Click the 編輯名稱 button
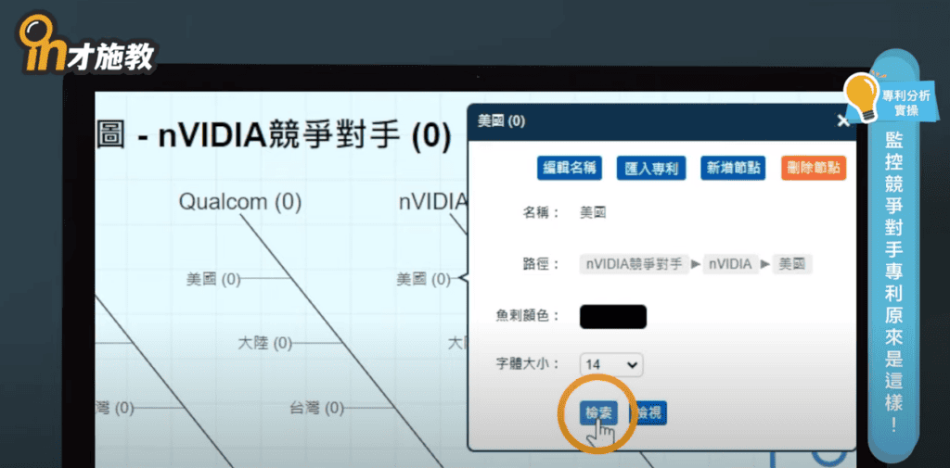Viewport: 950px width, 468px height. point(571,168)
